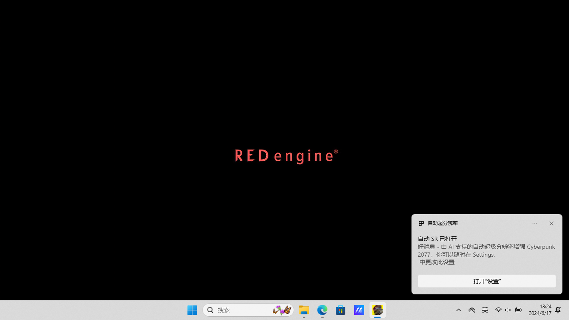Click the blue slashed-M app taskbar icon
This screenshot has height=320, width=569.
[x=359, y=310]
